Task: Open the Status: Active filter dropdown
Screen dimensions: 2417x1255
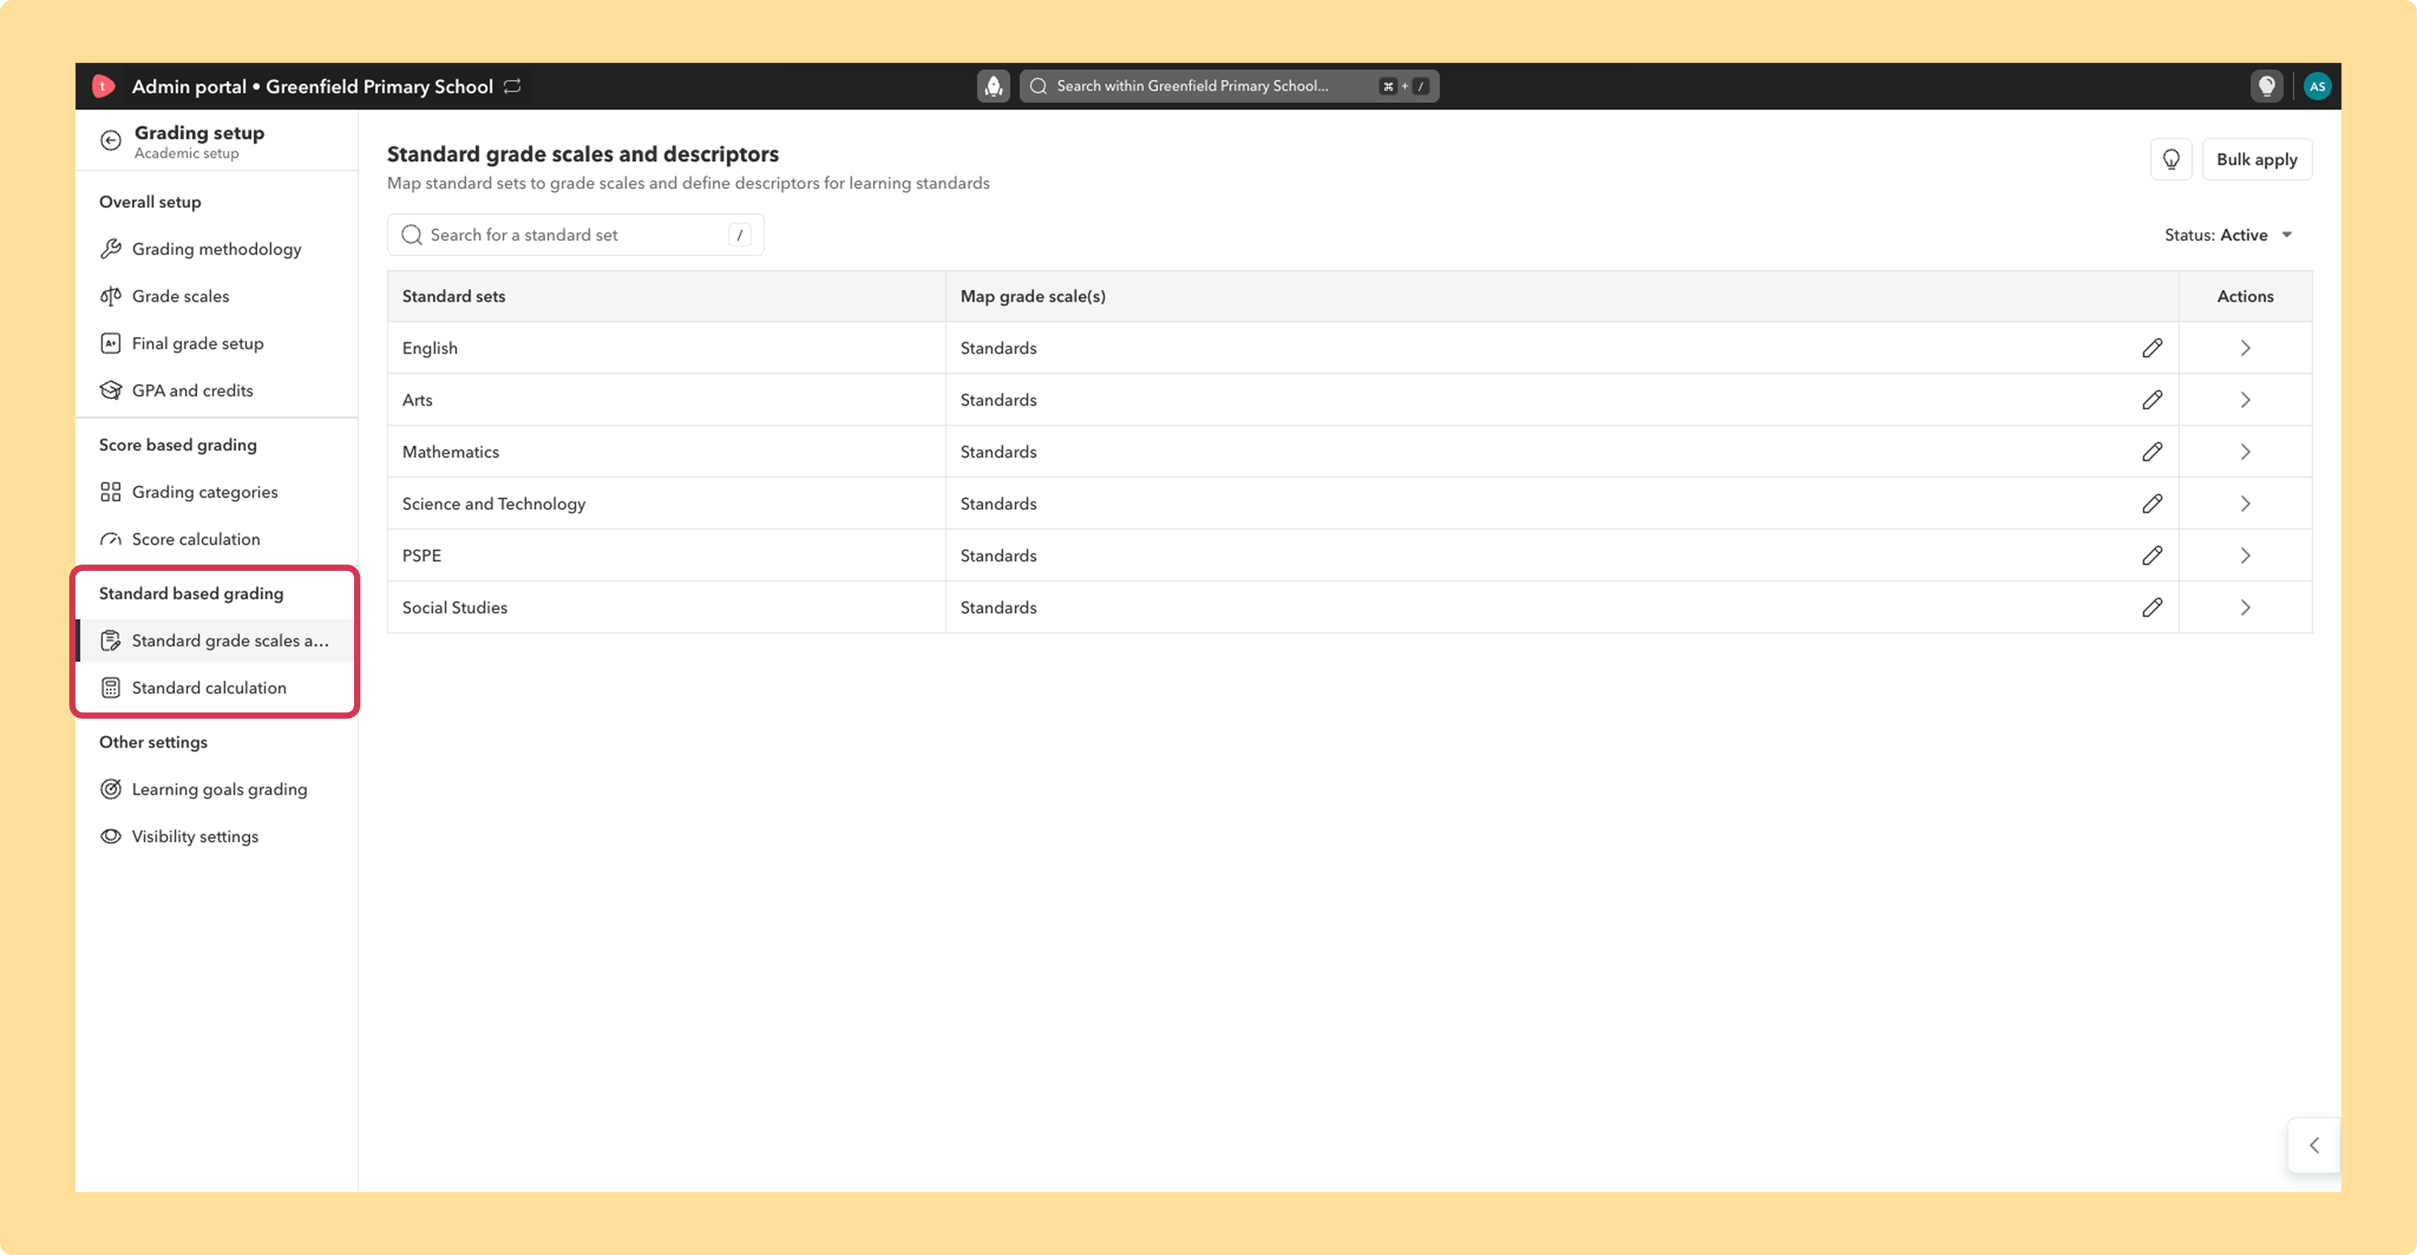Action: 2229,236
